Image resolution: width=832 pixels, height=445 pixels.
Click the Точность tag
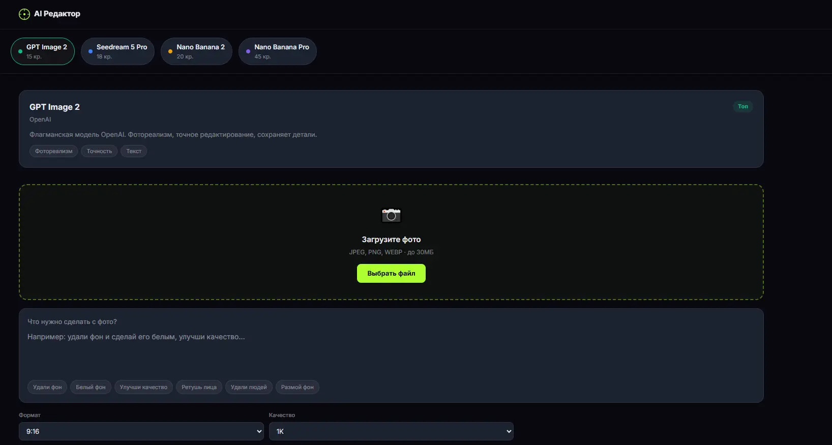point(99,151)
